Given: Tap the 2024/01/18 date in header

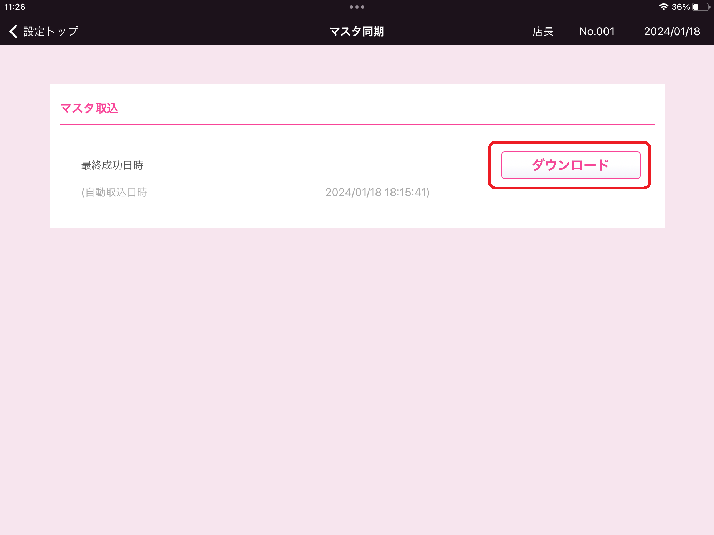Looking at the screenshot, I should [x=672, y=31].
